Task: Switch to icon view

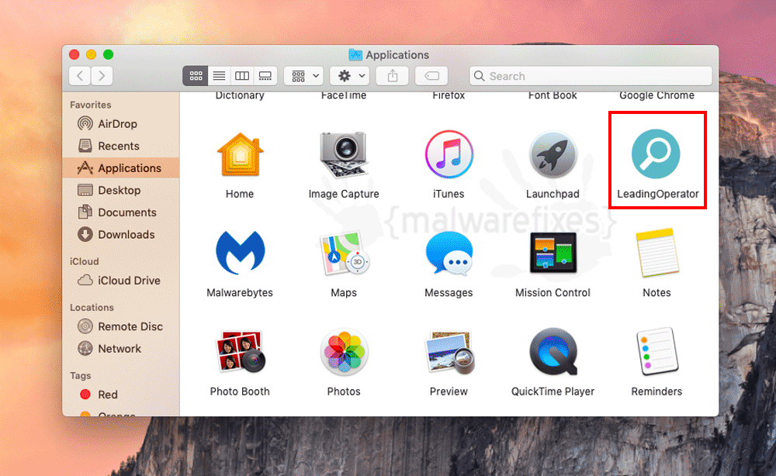Action: click(196, 76)
